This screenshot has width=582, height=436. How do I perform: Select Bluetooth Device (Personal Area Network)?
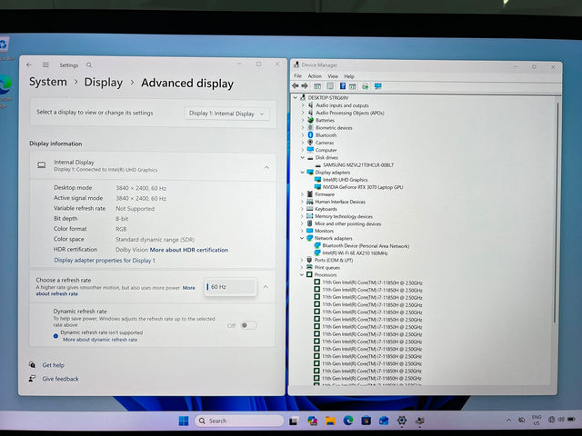click(x=366, y=246)
